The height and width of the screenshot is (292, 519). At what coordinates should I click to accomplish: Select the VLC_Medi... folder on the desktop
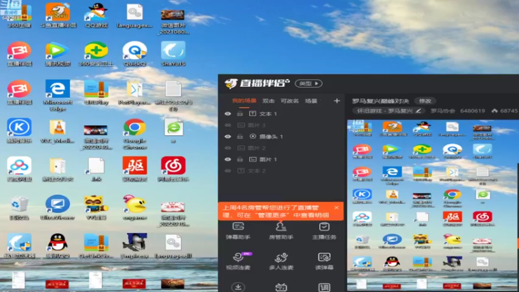[x=58, y=131]
